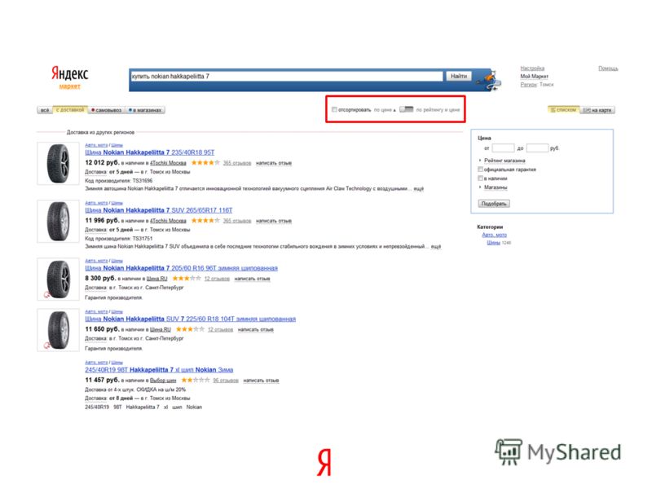Open 365 отзывов for the SUV 265/65R17 tire
This screenshot has width=652, height=489.
click(237, 221)
